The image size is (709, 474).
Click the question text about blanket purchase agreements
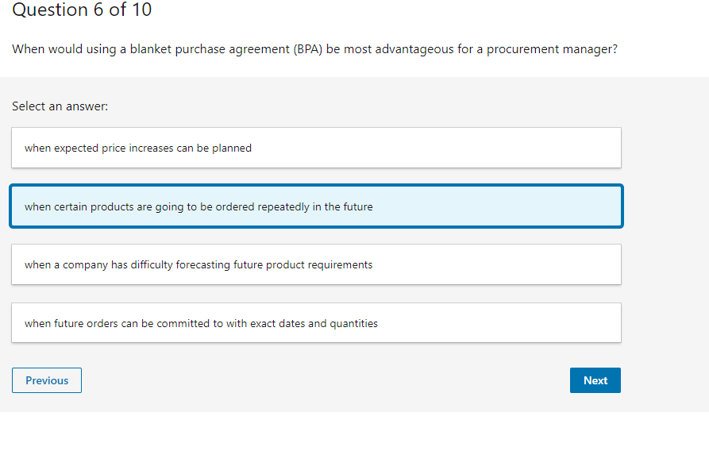pos(314,48)
